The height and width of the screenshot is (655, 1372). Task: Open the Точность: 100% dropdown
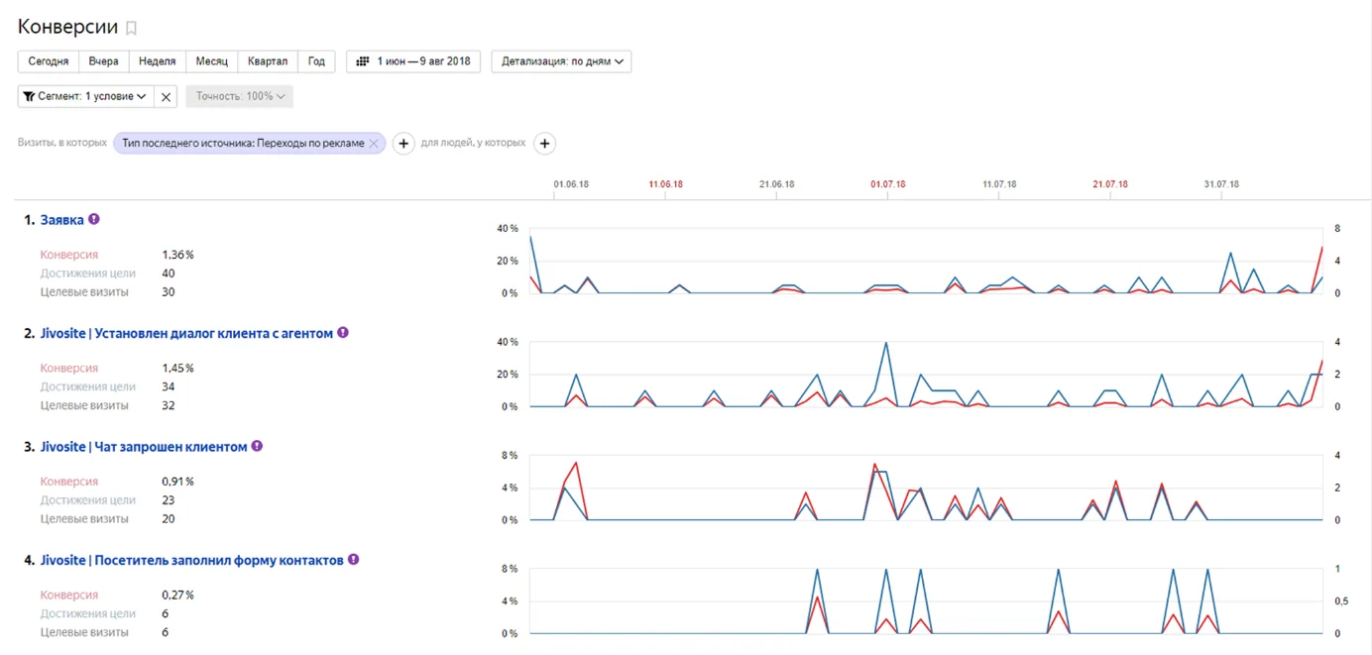click(240, 97)
